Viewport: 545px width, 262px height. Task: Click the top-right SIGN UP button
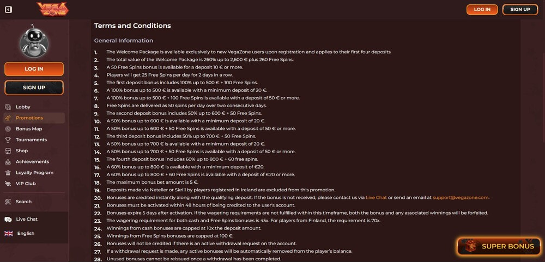520,9
